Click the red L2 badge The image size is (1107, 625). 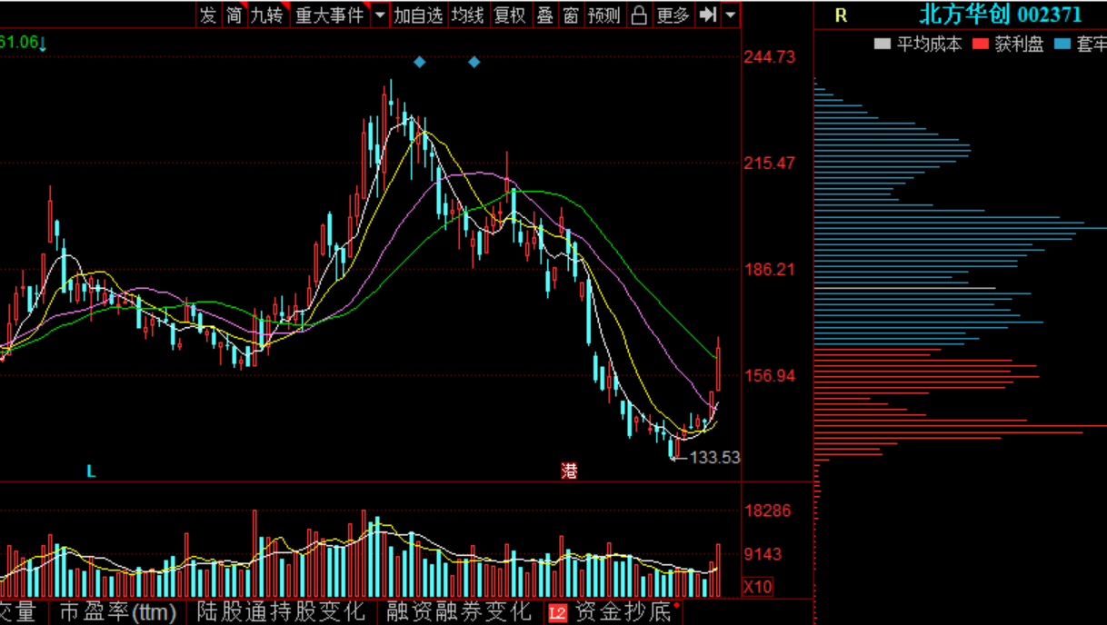[557, 613]
